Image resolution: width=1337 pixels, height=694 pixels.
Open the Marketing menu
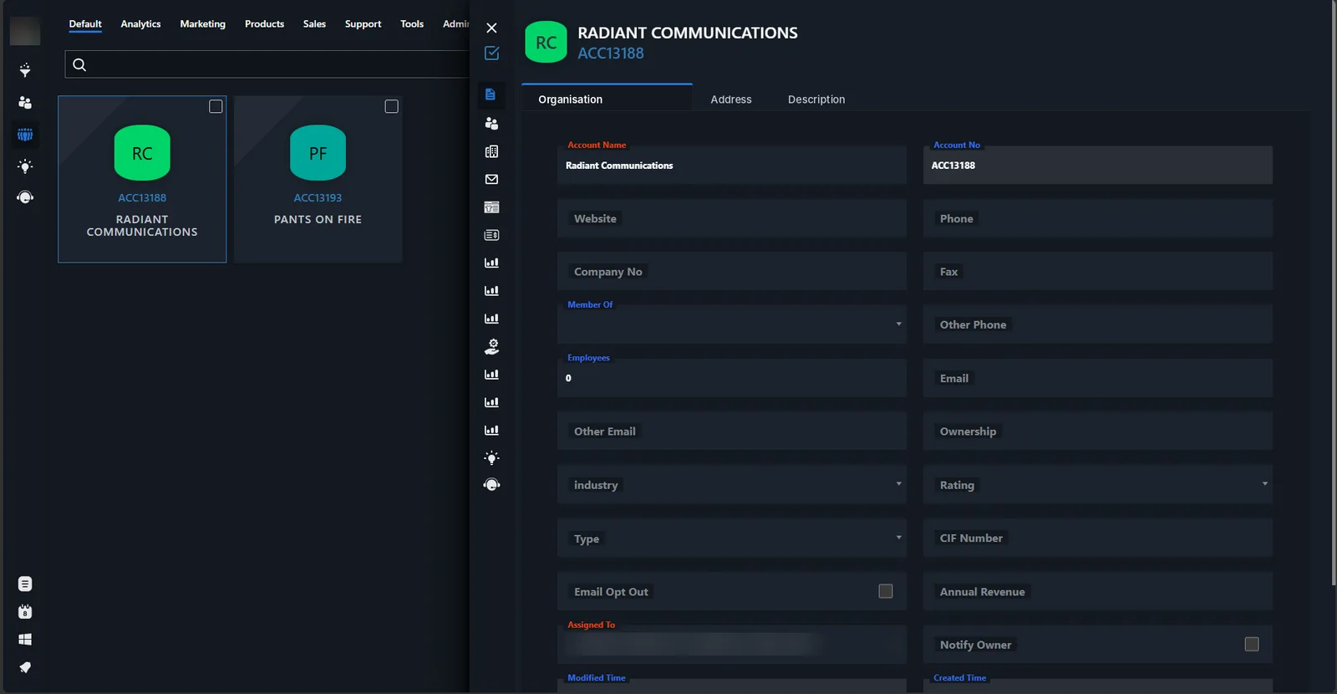coord(203,24)
